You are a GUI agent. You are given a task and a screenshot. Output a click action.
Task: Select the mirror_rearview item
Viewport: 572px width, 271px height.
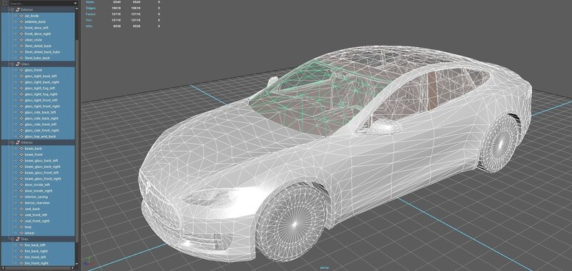pos(38,203)
